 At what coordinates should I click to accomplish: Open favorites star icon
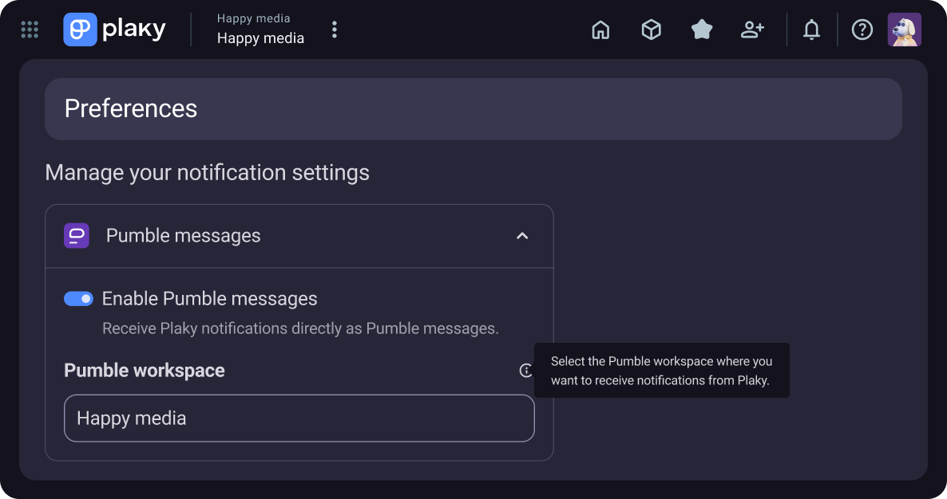tap(702, 29)
